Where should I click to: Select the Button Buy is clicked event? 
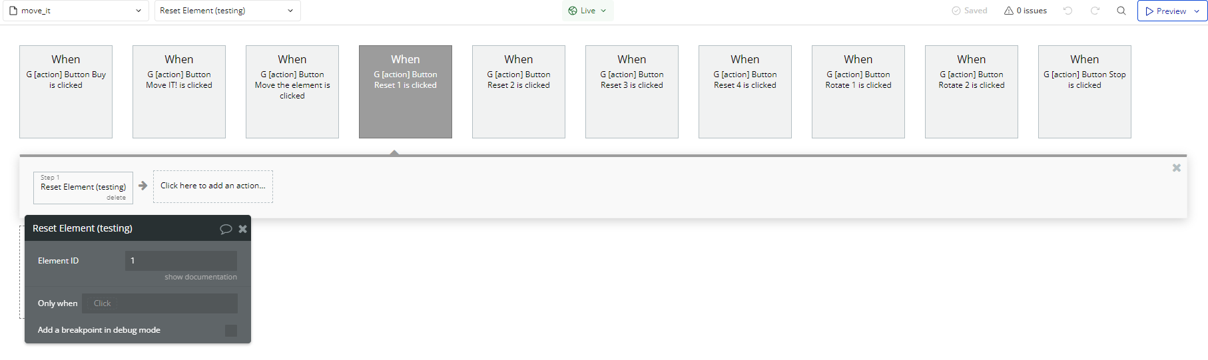66,92
